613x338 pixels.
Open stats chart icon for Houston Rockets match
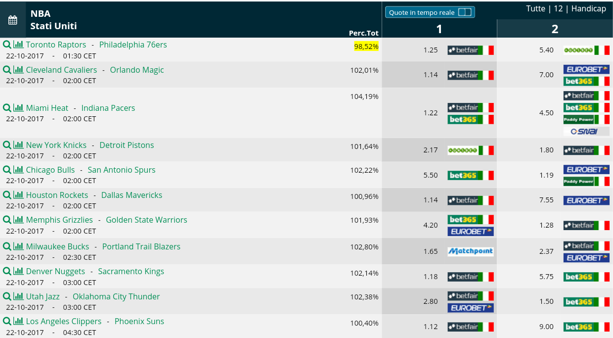click(x=18, y=194)
